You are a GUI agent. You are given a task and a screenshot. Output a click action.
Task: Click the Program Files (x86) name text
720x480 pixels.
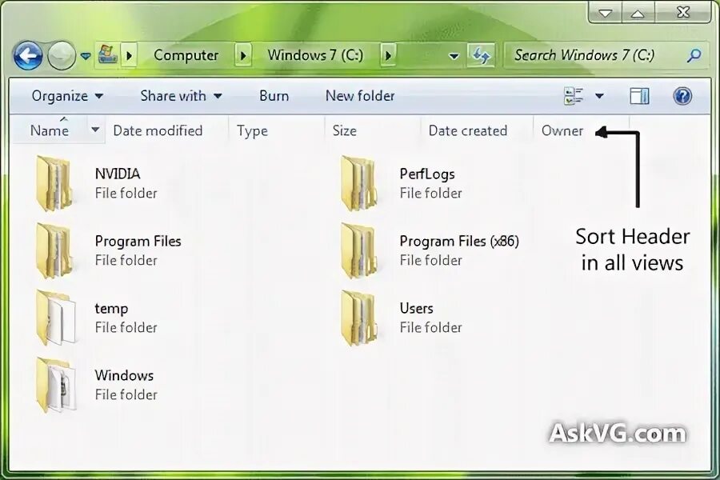click(x=459, y=241)
